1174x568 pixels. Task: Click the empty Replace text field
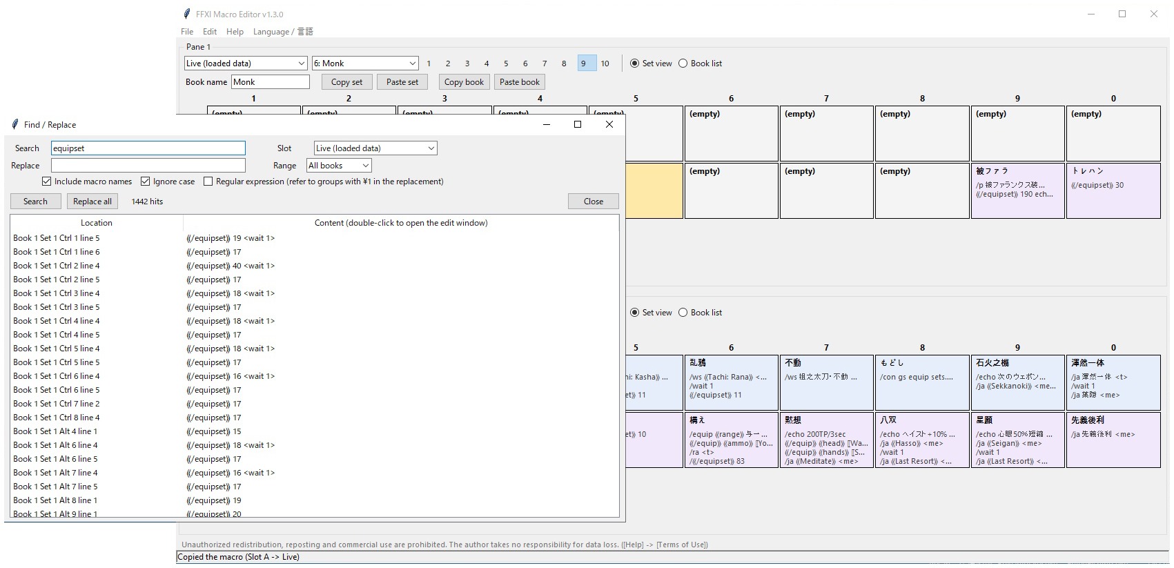[148, 166]
